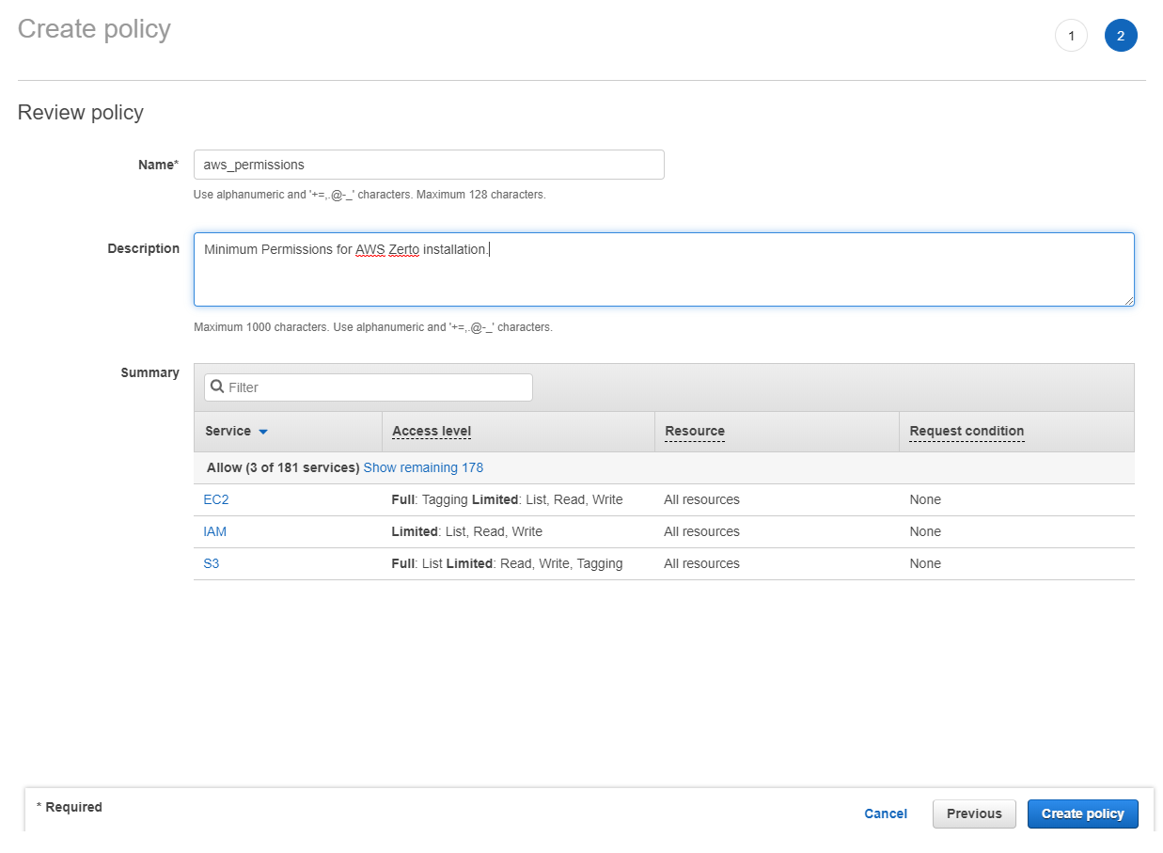Click the Cancel link
Viewport: 1163px width, 853px height.
click(x=886, y=814)
